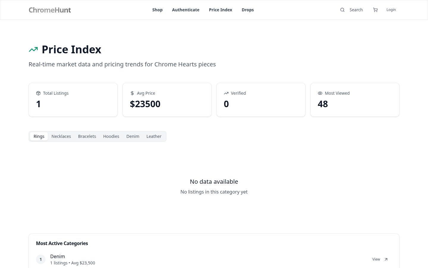Switch to the Bracelets tab
This screenshot has width=428, height=268.
click(87, 136)
